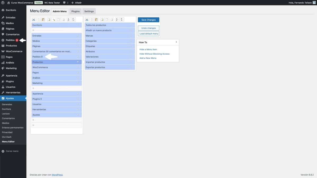This screenshot has width=317, height=178.
Task: Open the Add a New Menu link
Action: pos(148,58)
